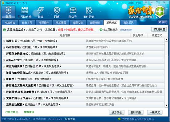The image size is (170, 122).
Task: Open the 网盾 web shield icon
Action: click(57, 12)
